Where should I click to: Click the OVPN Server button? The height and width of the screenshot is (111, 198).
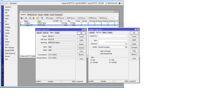tap(92, 18)
